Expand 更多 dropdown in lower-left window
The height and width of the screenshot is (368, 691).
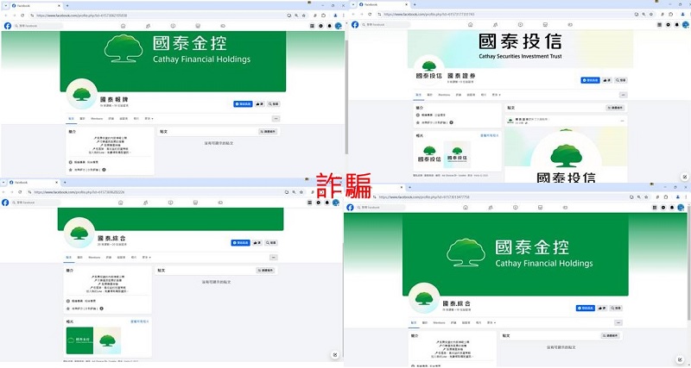pyautogui.click(x=146, y=257)
